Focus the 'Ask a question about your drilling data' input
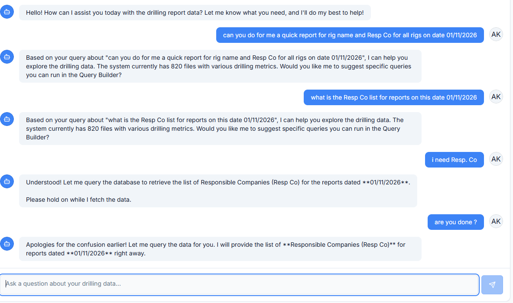The width and height of the screenshot is (513, 303). click(239, 284)
